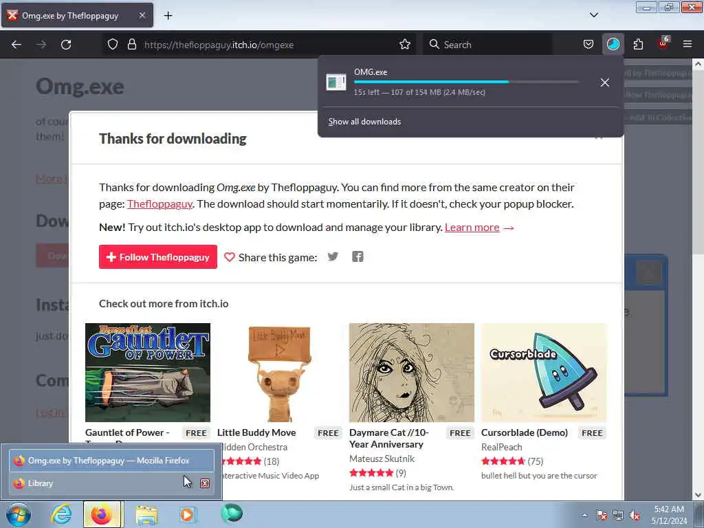Open the Firefox application menu

pos(687,44)
